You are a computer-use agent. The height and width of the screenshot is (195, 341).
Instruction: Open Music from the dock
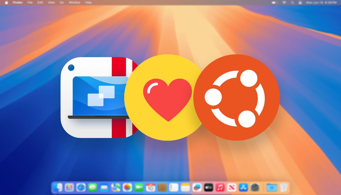(220, 188)
